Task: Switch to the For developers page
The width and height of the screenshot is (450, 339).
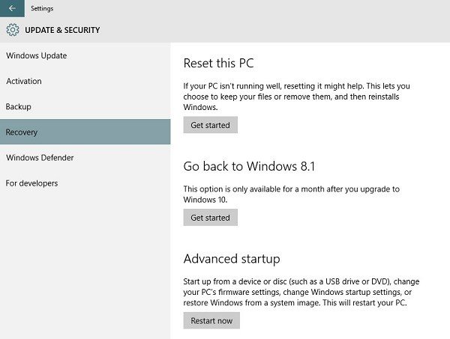Action: [31, 183]
